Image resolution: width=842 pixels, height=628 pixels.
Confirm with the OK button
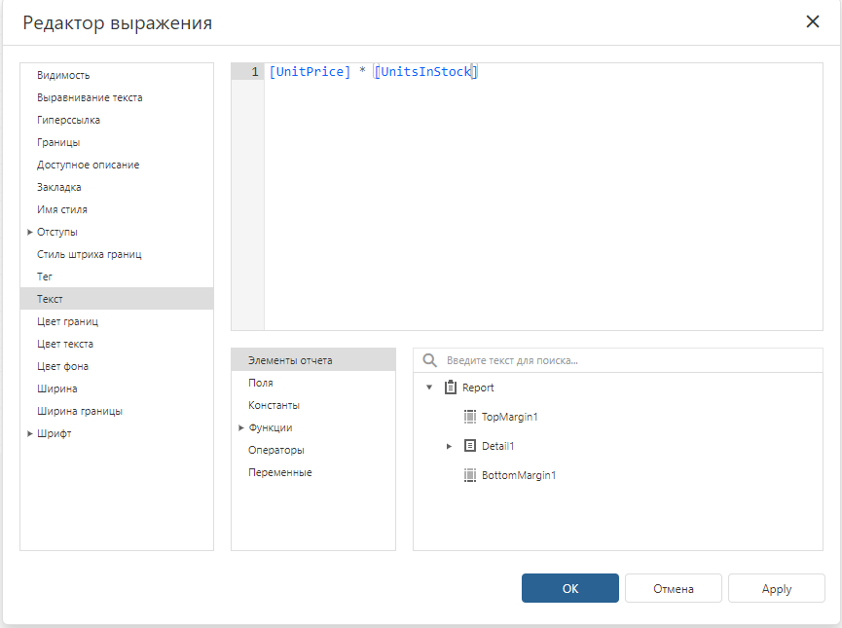(x=569, y=588)
